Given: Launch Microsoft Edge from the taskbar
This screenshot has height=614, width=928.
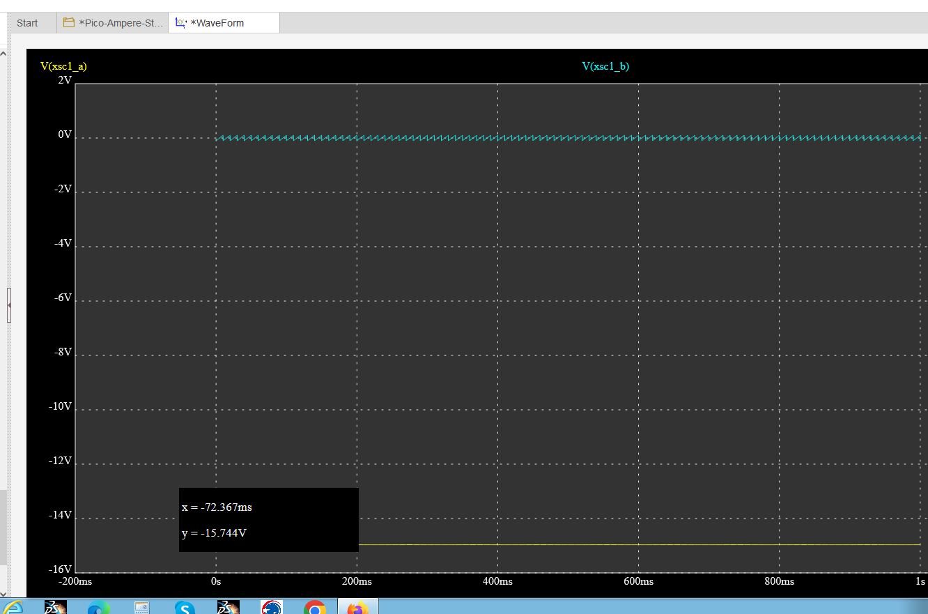Looking at the screenshot, I should click(x=98, y=608).
